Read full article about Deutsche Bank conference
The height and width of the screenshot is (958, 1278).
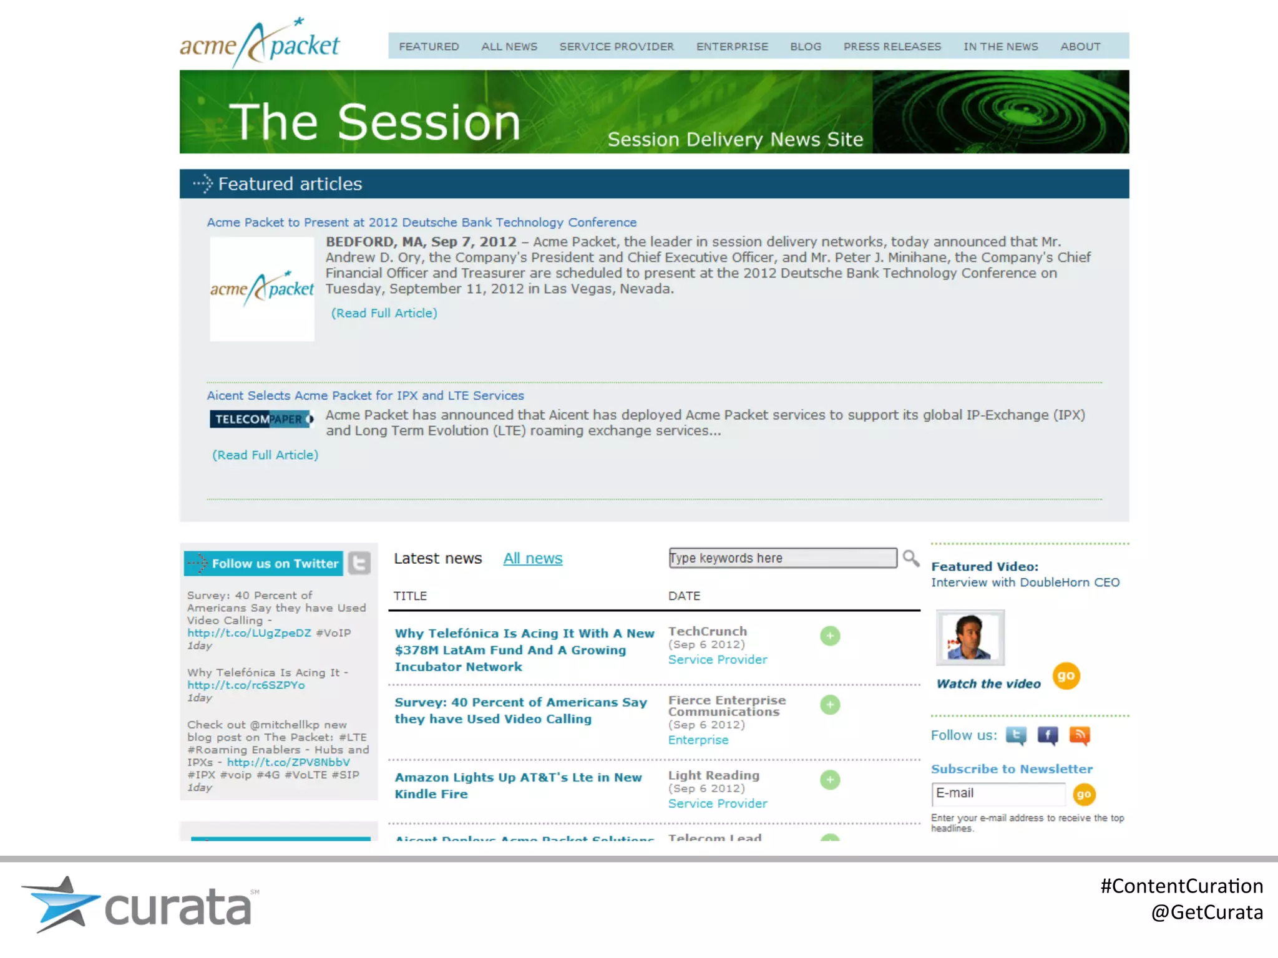pos(384,313)
